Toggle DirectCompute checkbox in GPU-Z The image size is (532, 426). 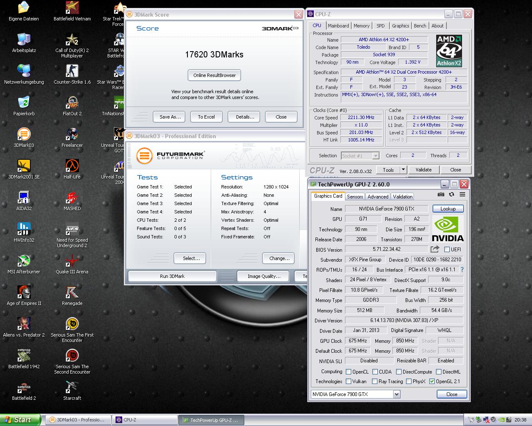399,372
